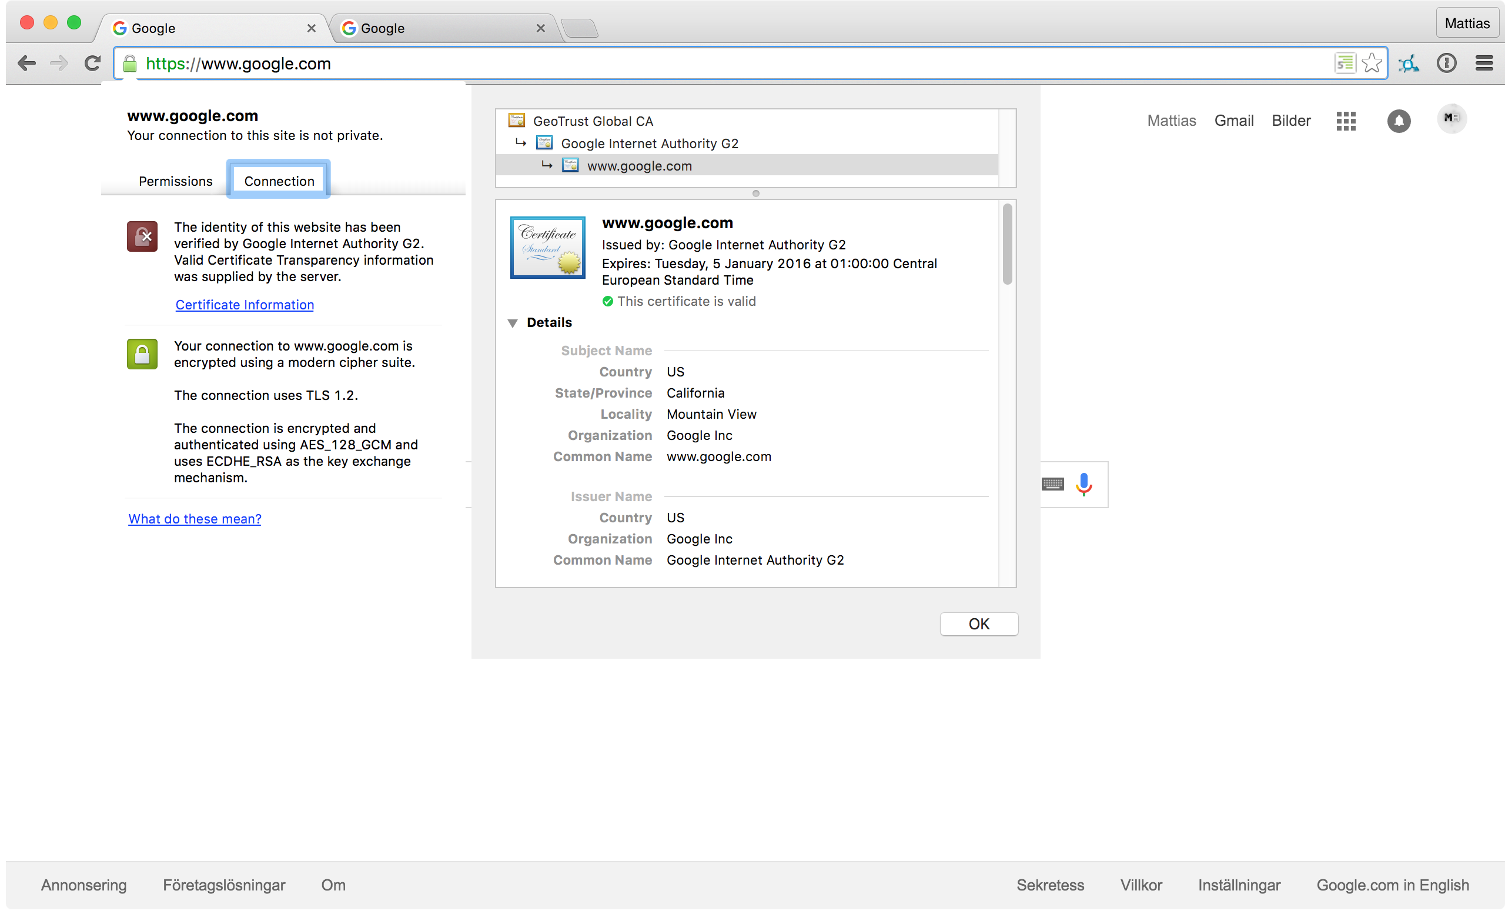Click the voice search microphone
Screen dimensions: 1505x914
[1084, 484]
